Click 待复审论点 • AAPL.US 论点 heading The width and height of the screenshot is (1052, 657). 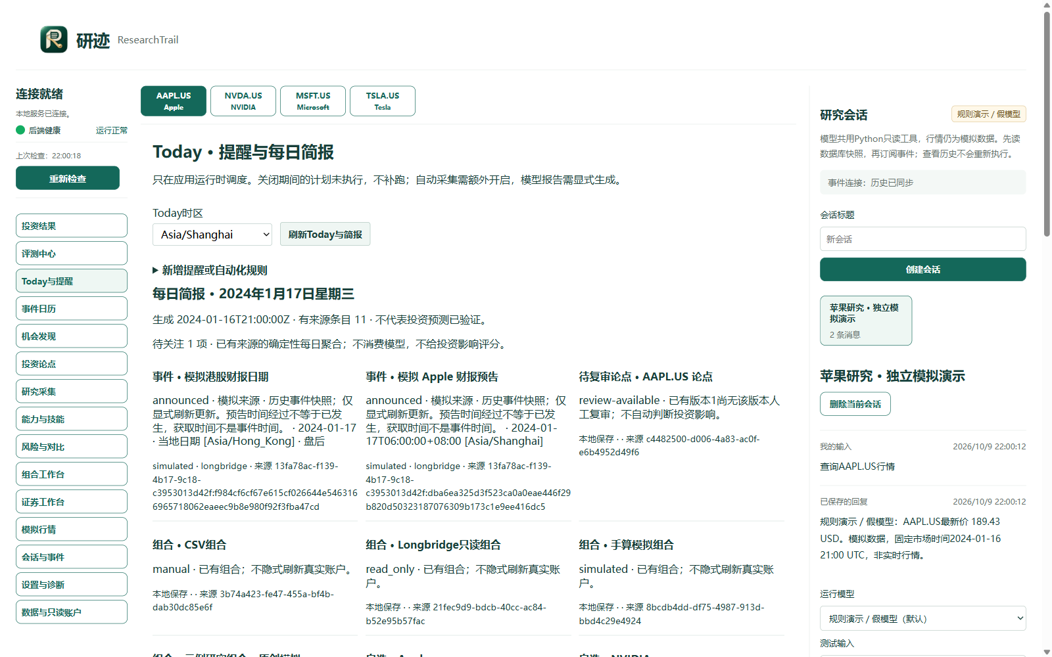point(646,376)
